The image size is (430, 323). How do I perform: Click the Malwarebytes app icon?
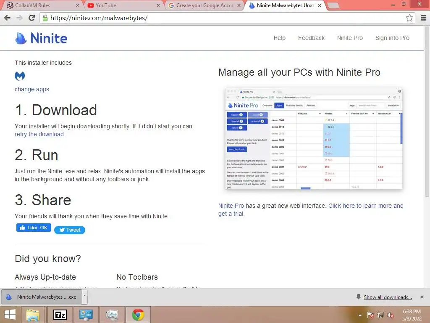20,76
